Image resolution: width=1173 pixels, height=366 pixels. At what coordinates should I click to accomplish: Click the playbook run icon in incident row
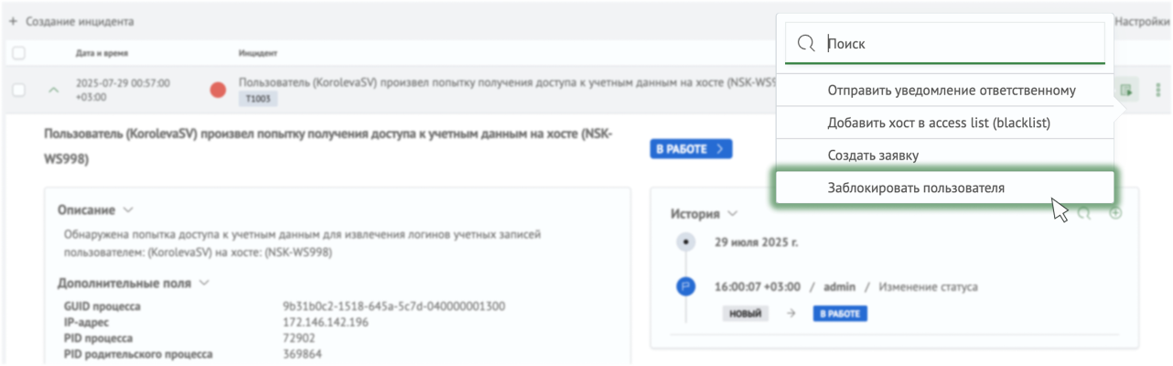1127,90
